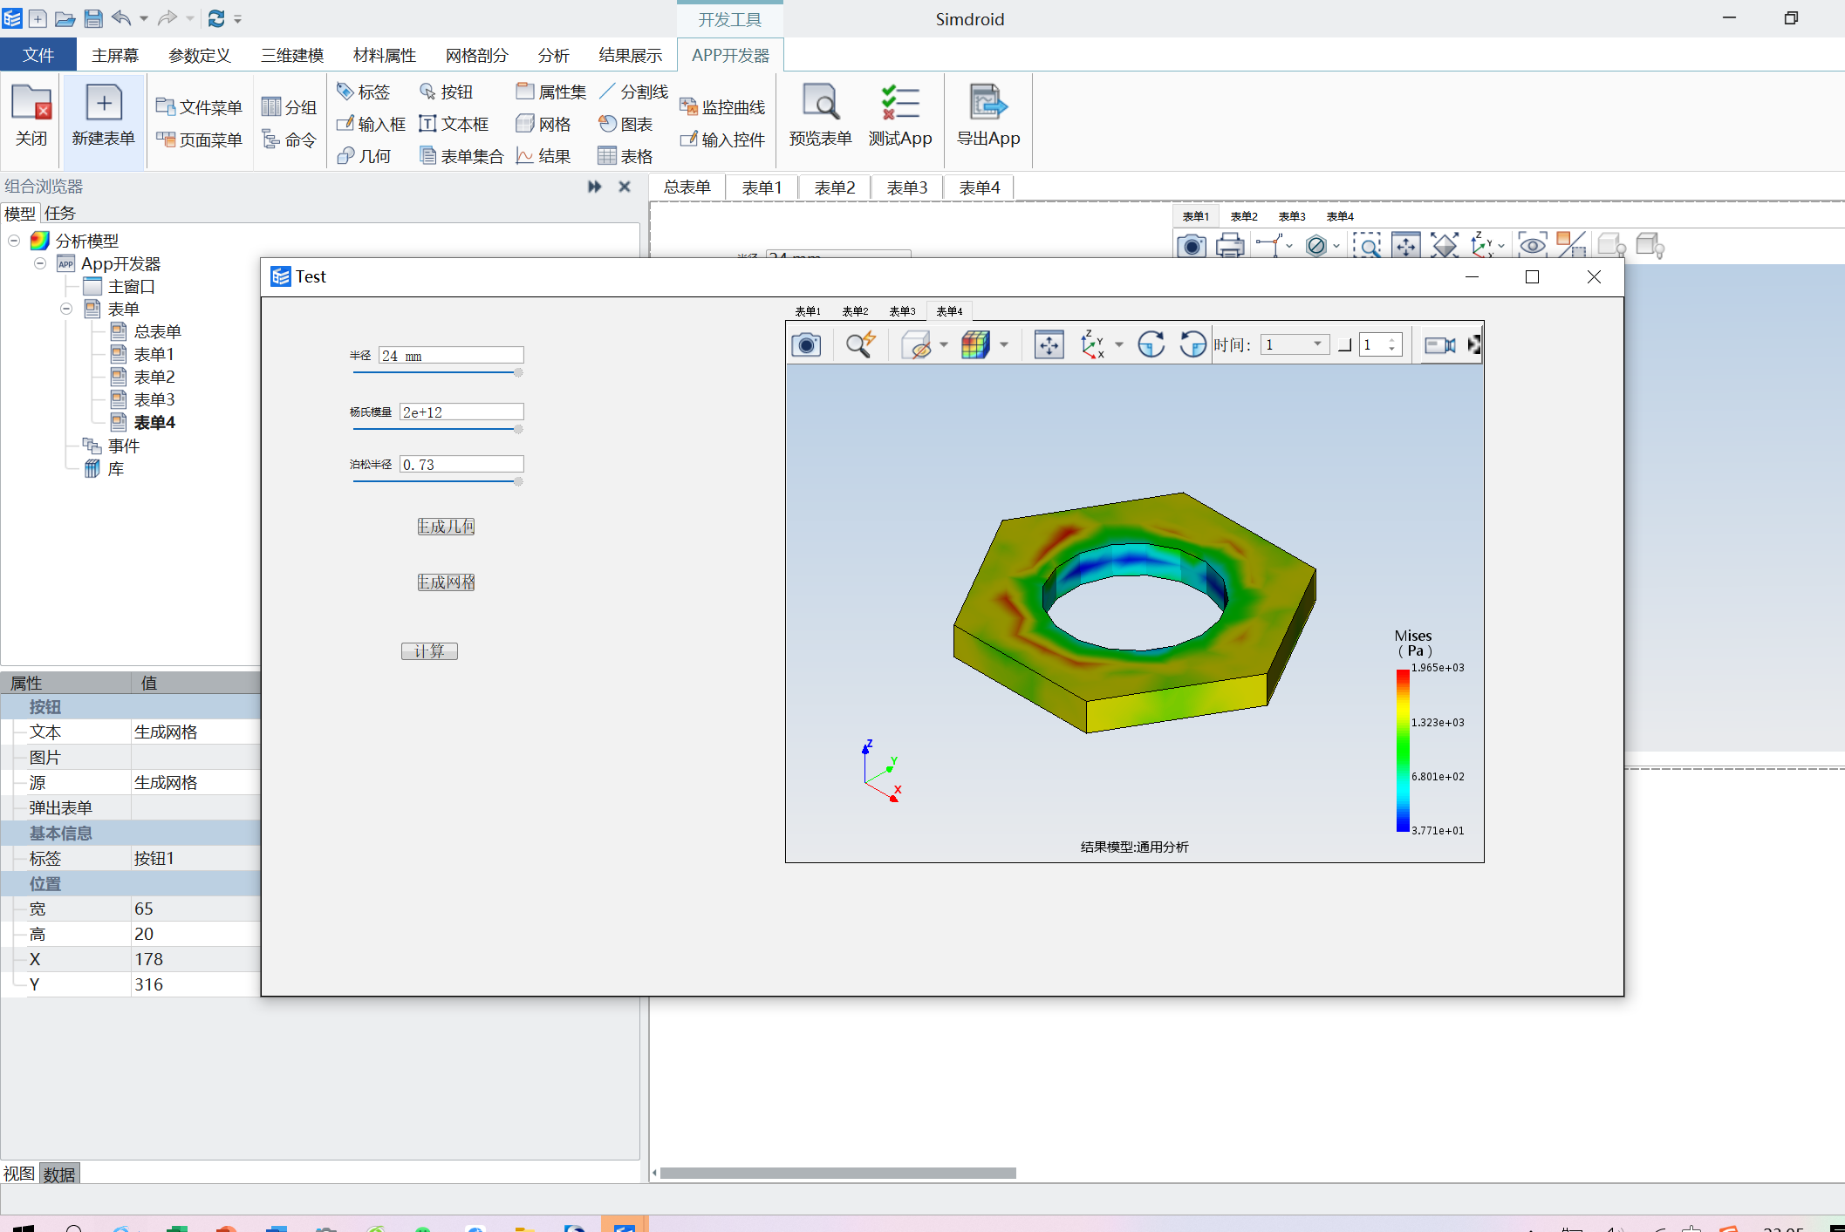This screenshot has width=1845, height=1232.
Task: Collapse the 分析模型 tree node
Action: 14,241
